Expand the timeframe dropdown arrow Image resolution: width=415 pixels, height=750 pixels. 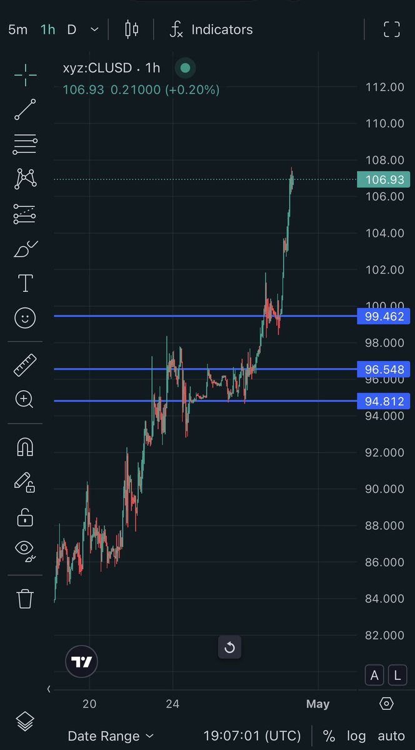94,29
